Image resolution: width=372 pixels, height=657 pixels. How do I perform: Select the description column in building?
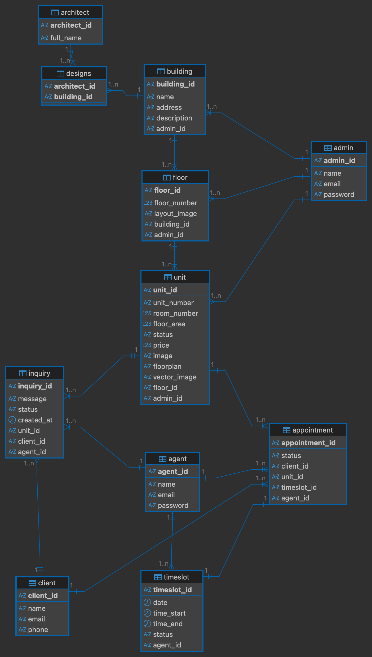[174, 118]
